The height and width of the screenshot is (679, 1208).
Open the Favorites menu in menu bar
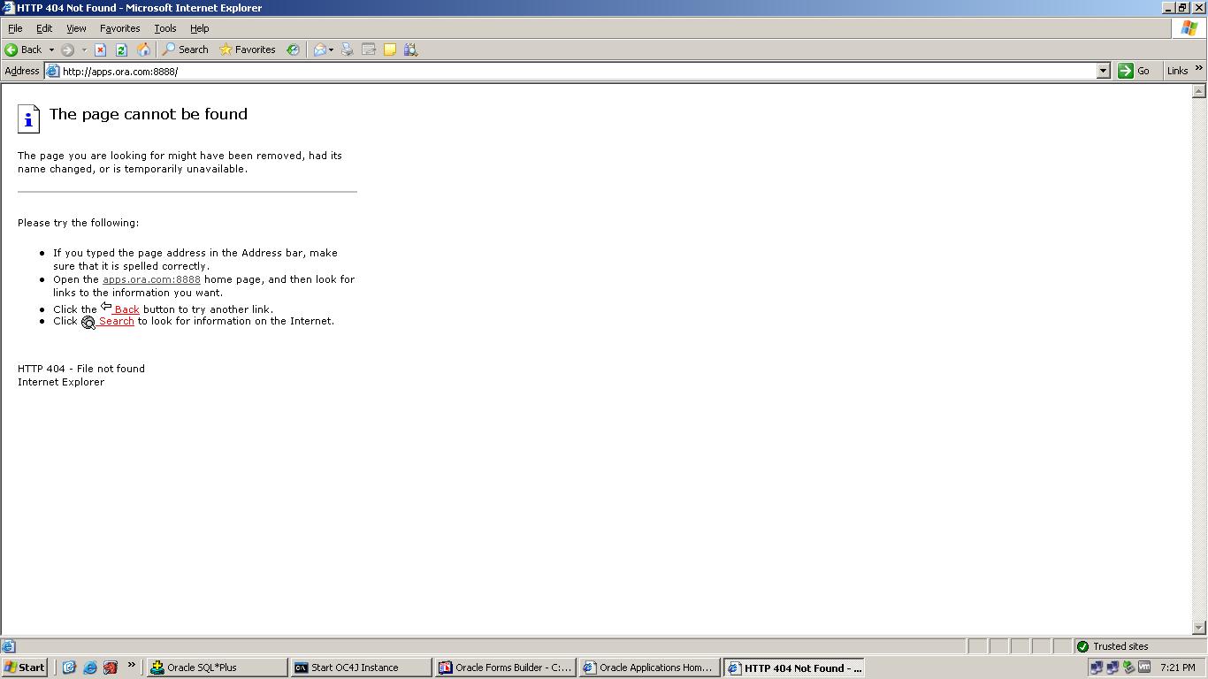(119, 28)
